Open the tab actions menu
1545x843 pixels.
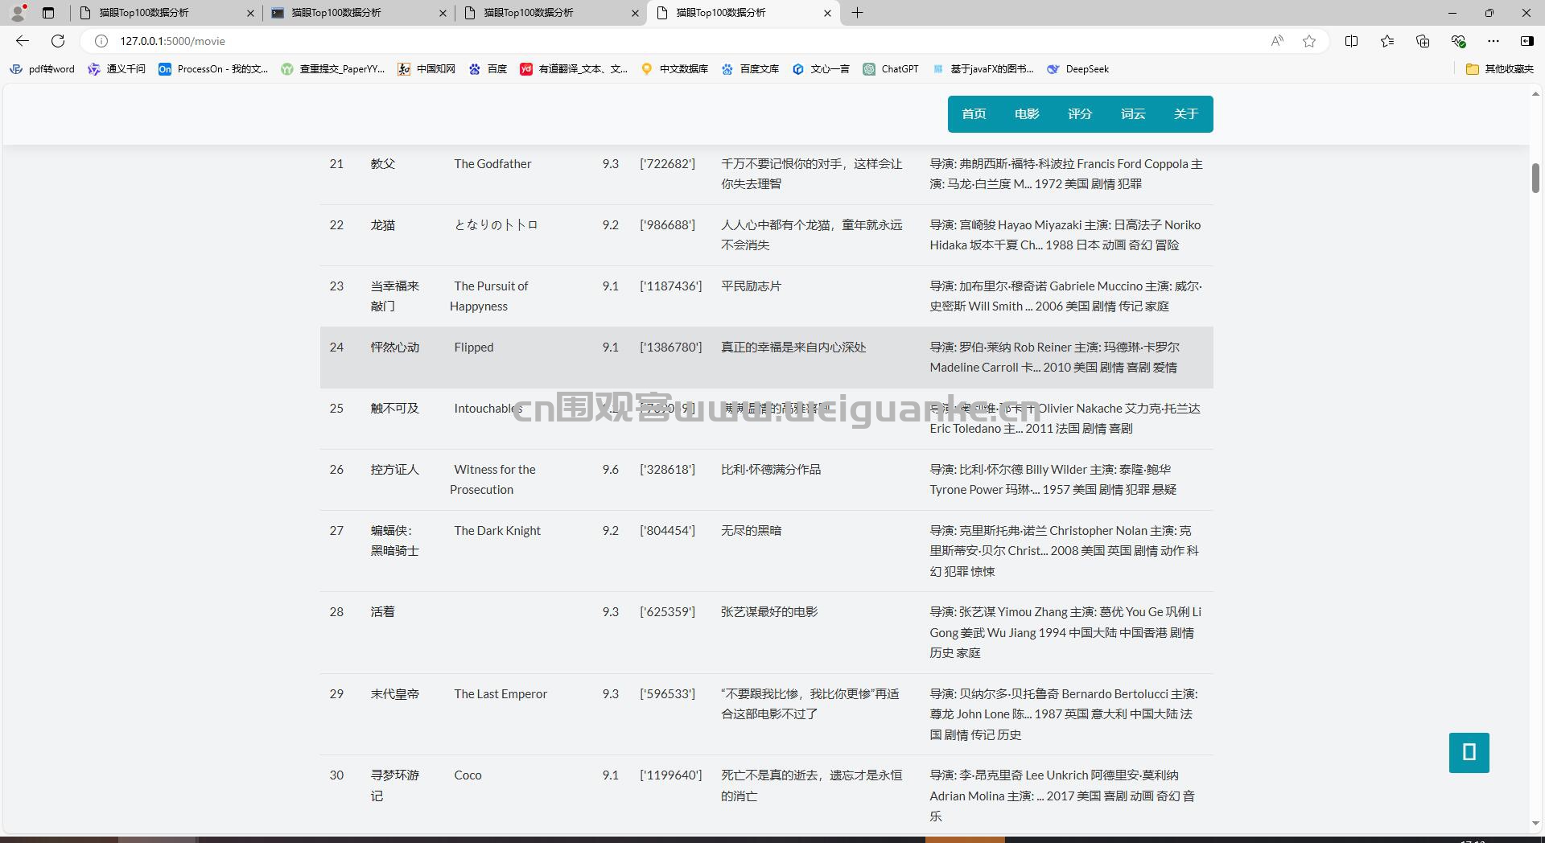(48, 13)
